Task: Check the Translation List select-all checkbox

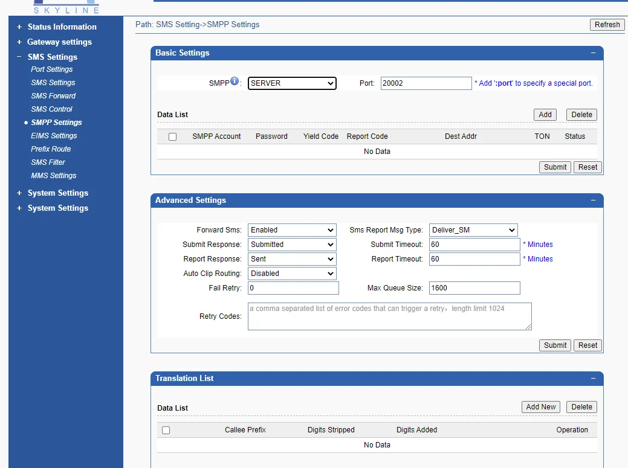Action: 166,431
